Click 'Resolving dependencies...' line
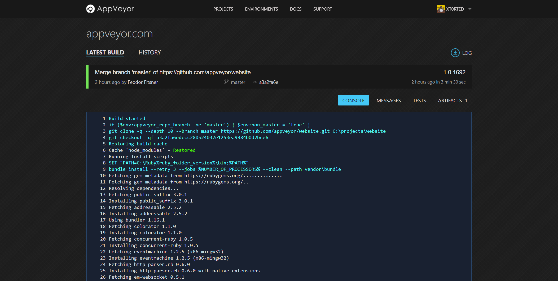This screenshot has height=281, width=558. 144,188
